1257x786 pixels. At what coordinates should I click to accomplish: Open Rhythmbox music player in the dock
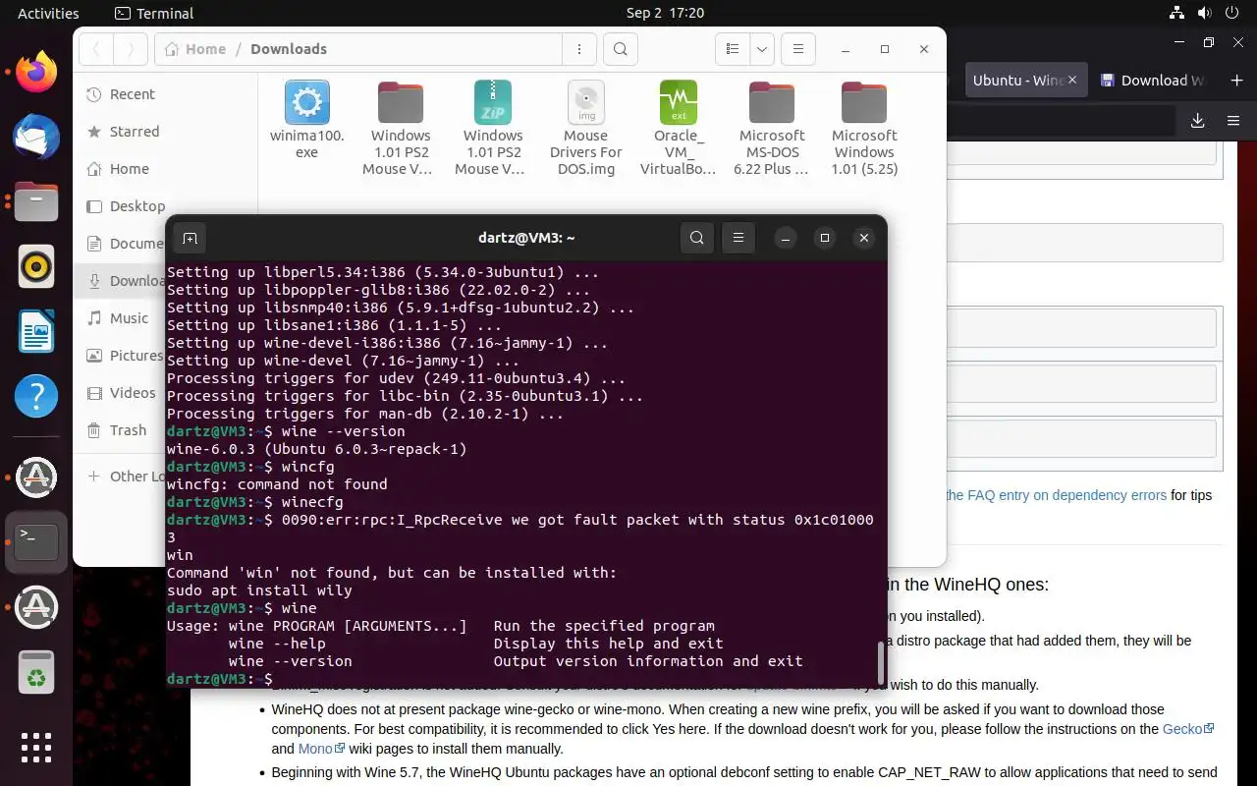point(36,266)
